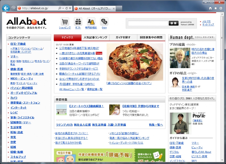Open the ガイドを探す tab
226x164 pixels.
tap(122, 37)
